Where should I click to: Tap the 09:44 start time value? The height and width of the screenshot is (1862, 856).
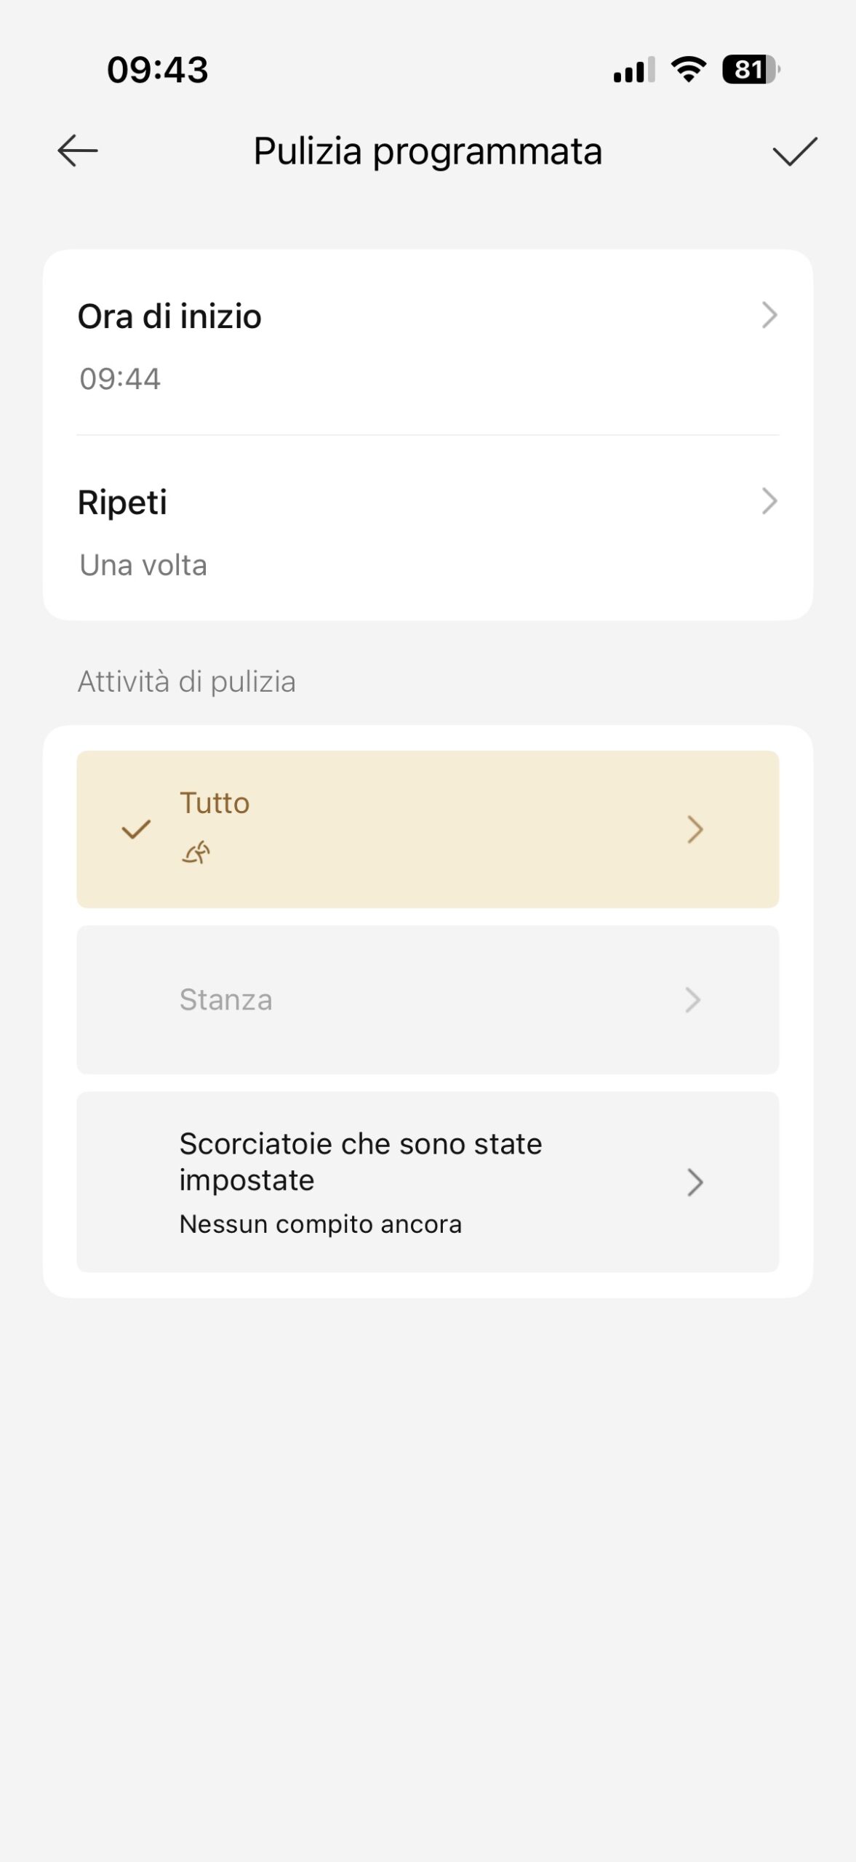coord(120,379)
